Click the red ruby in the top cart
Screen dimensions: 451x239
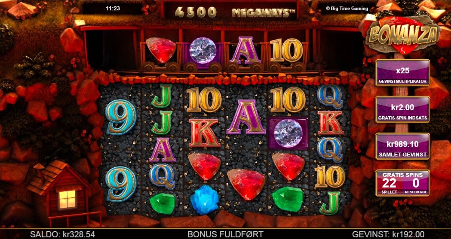pos(161,50)
